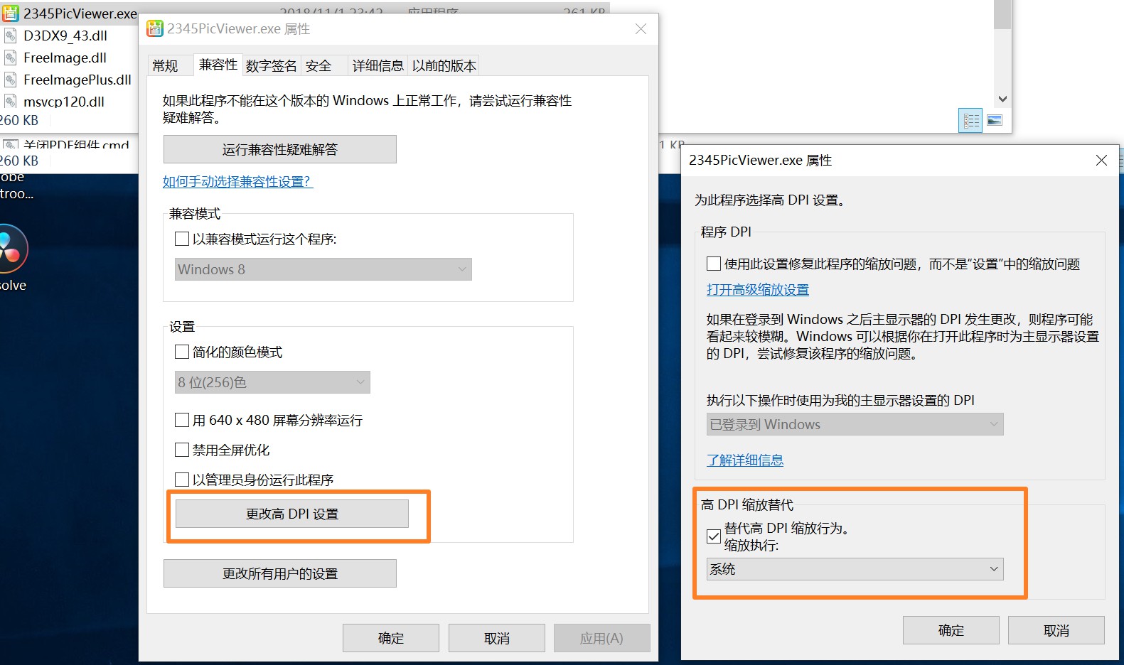Select FreeImage.dll file name
The image size is (1124, 665).
click(65, 58)
